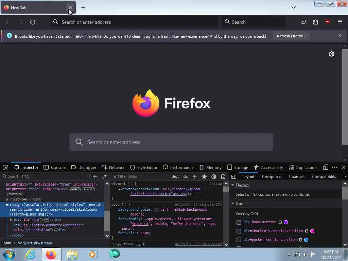Click the list all tabs chevron
348x261 pixels.
pos(293,7)
